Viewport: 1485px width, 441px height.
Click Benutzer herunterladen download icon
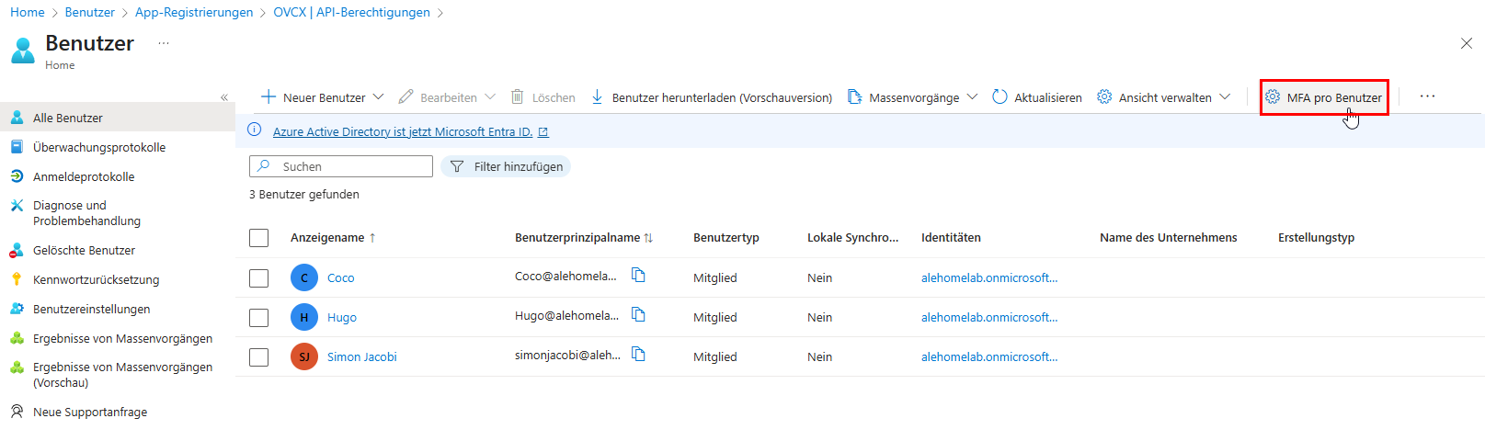point(597,97)
